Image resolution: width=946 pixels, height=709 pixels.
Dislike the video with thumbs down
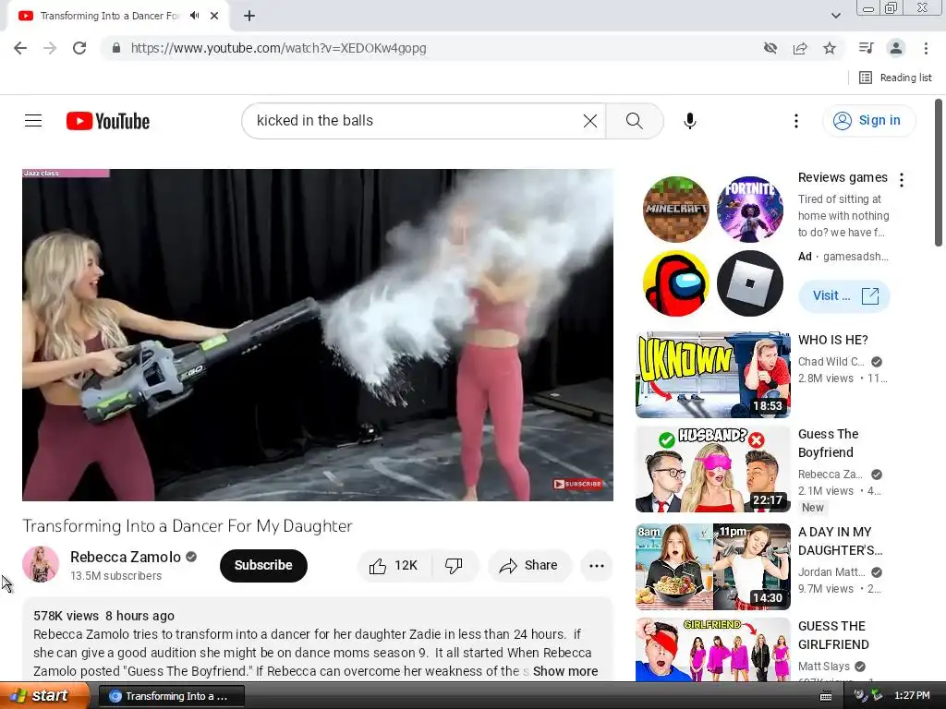pyautogui.click(x=455, y=566)
